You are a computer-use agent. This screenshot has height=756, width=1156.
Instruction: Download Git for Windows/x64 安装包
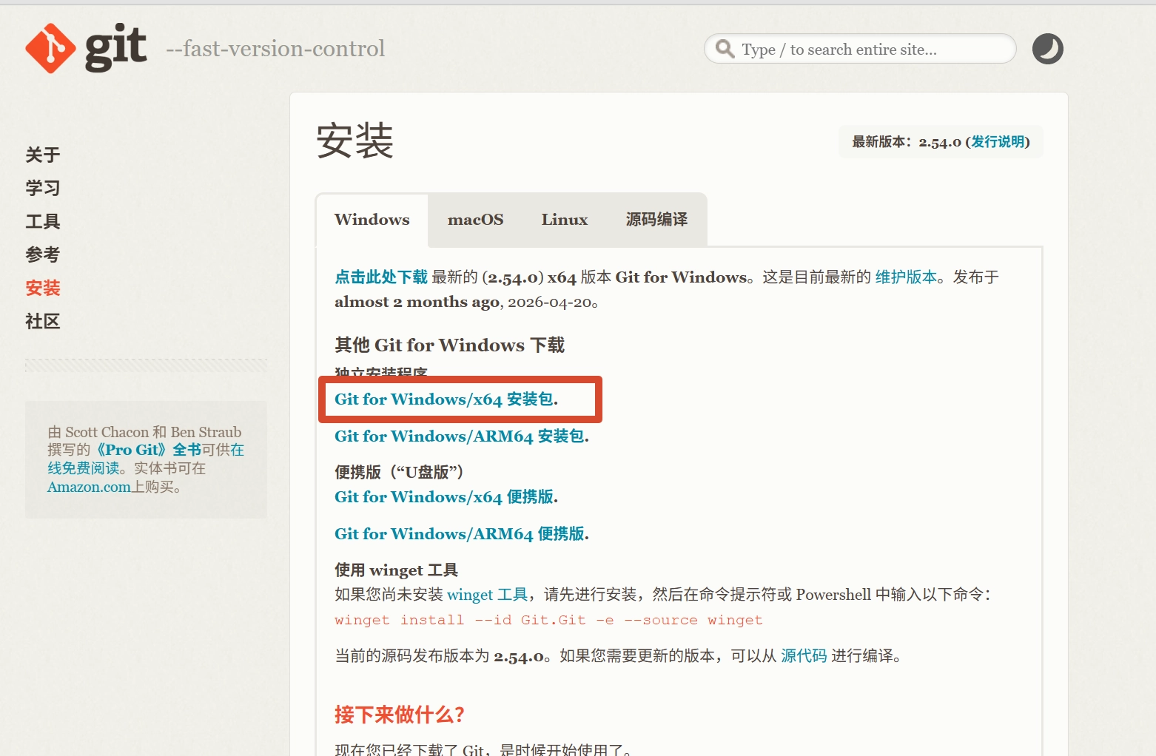tap(445, 399)
